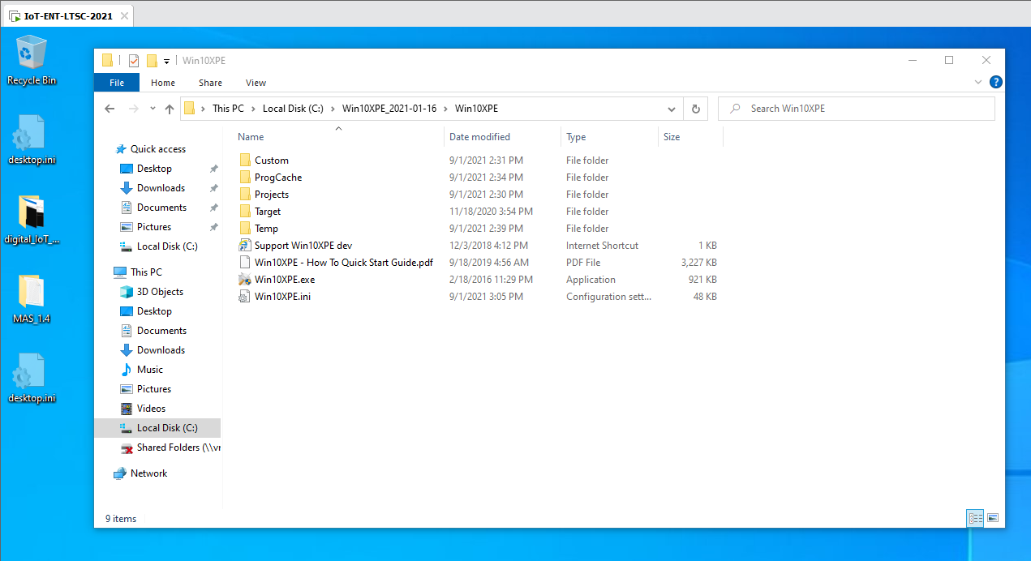Go up one level with Up arrow

pyautogui.click(x=170, y=109)
